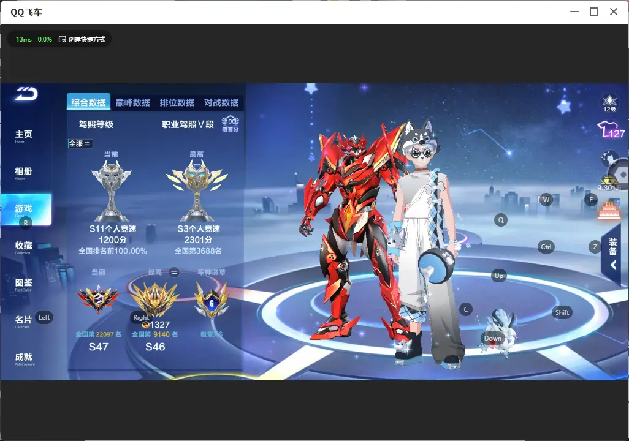Image resolution: width=629 pixels, height=441 pixels.
Task: Click the golden S46 highest rank emblem
Action: (x=155, y=299)
